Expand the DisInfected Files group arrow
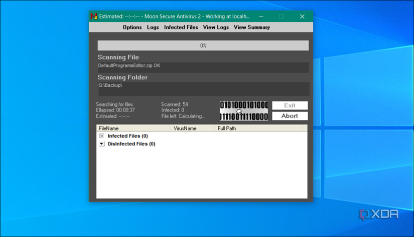 tap(102, 144)
